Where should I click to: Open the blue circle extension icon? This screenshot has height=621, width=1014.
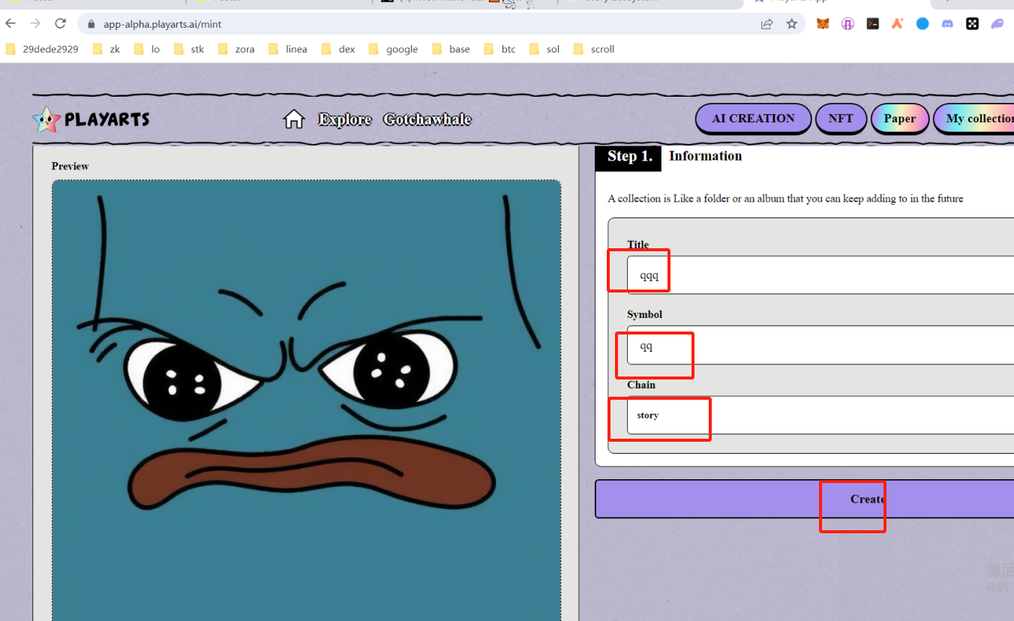922,24
